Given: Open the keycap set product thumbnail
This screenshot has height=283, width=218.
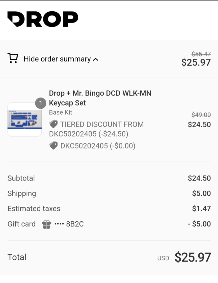Looking at the screenshot, I should [x=24, y=119].
